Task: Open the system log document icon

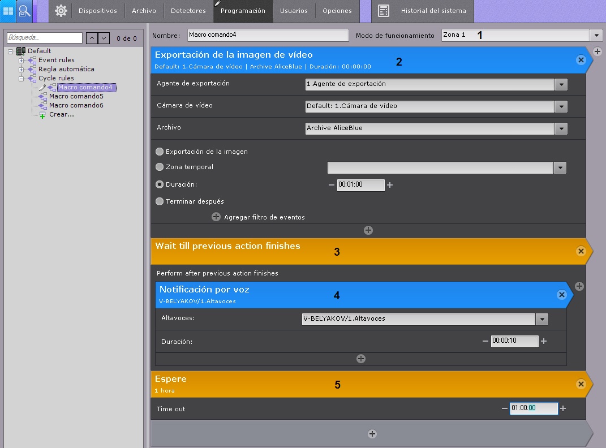Action: click(384, 11)
